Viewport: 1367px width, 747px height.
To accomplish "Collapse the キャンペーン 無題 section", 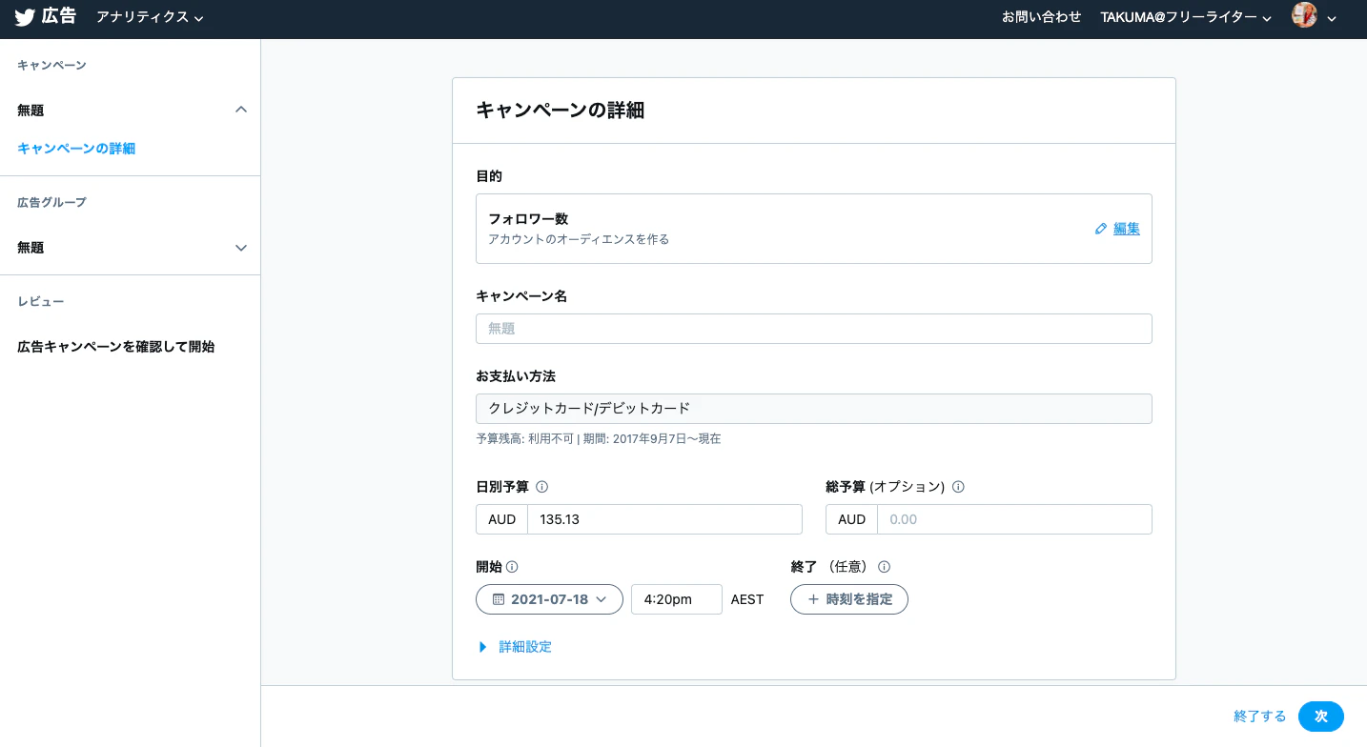I will [x=241, y=110].
